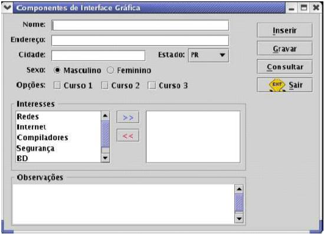Focus the Endereço text field
This screenshot has width=324, height=236.
click(x=140, y=40)
